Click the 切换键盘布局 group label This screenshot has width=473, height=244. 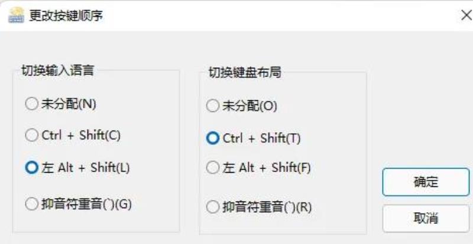pos(245,72)
